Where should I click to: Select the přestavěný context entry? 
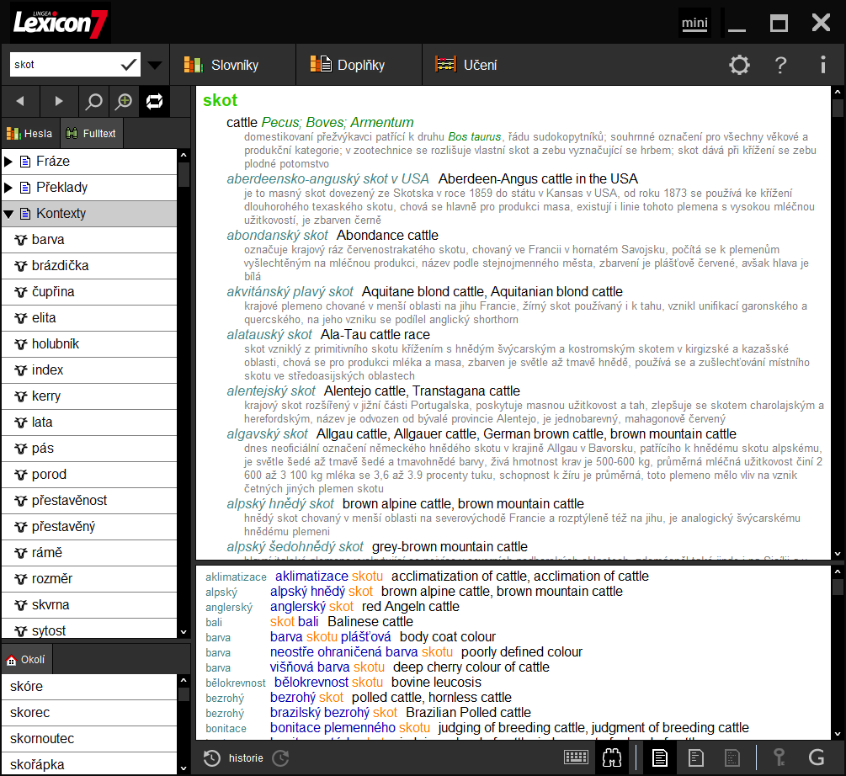(89, 527)
